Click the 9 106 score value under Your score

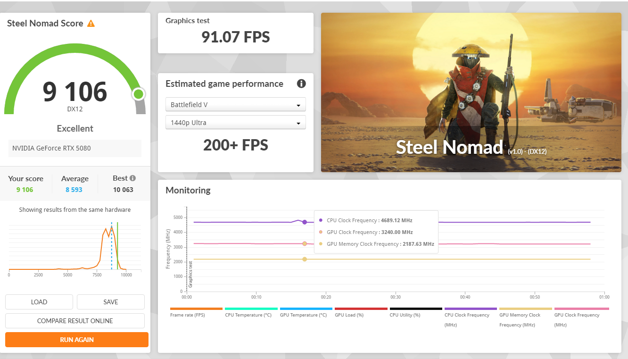(x=25, y=190)
